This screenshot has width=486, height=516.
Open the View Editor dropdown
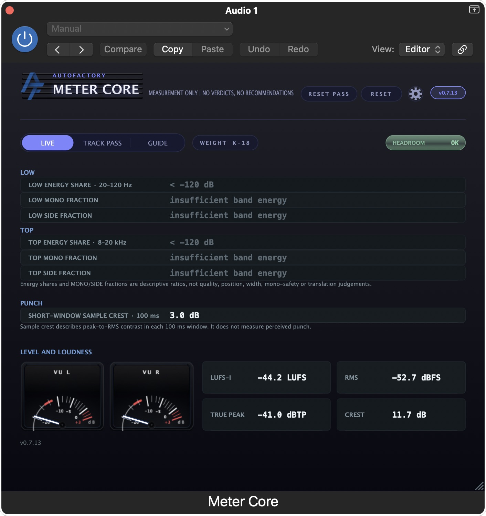coord(422,50)
